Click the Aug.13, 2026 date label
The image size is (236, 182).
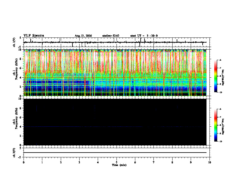(83, 36)
